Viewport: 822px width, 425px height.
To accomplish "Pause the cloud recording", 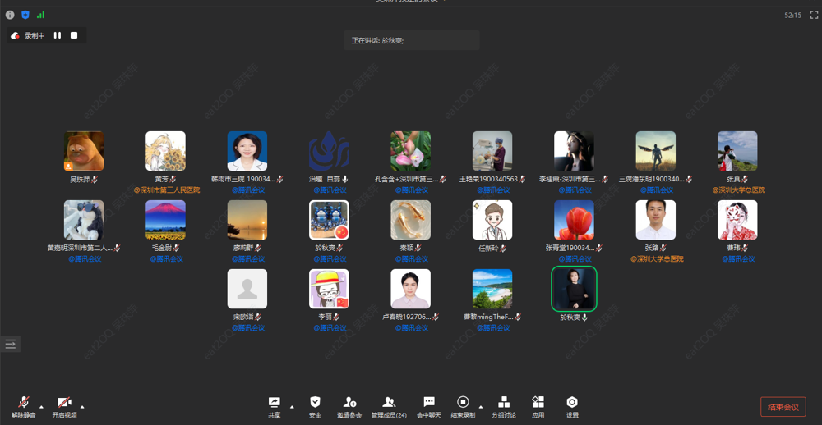I will click(x=58, y=35).
